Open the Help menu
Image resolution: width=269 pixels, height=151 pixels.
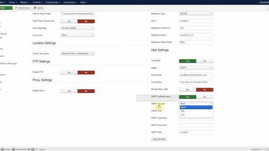84,2
